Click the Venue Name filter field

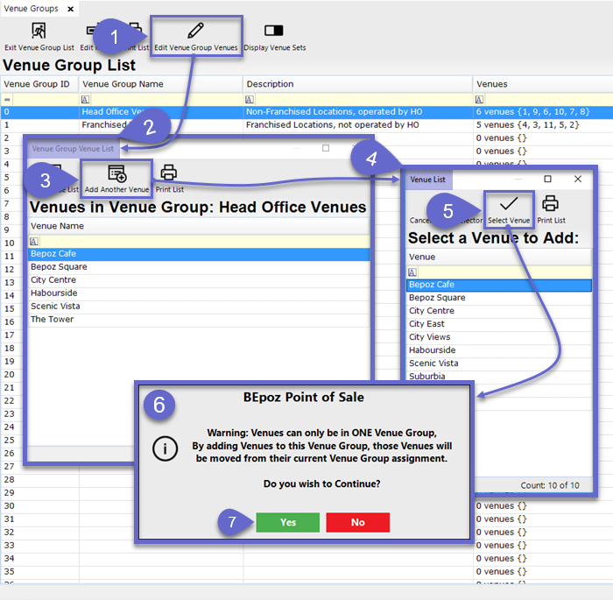point(198,241)
